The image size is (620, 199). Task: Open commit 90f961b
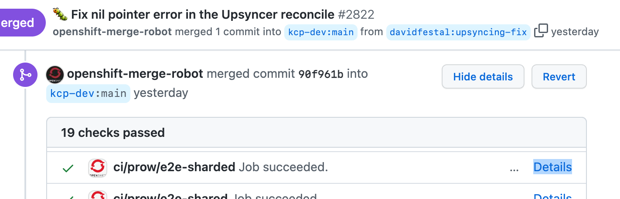pyautogui.click(x=320, y=74)
